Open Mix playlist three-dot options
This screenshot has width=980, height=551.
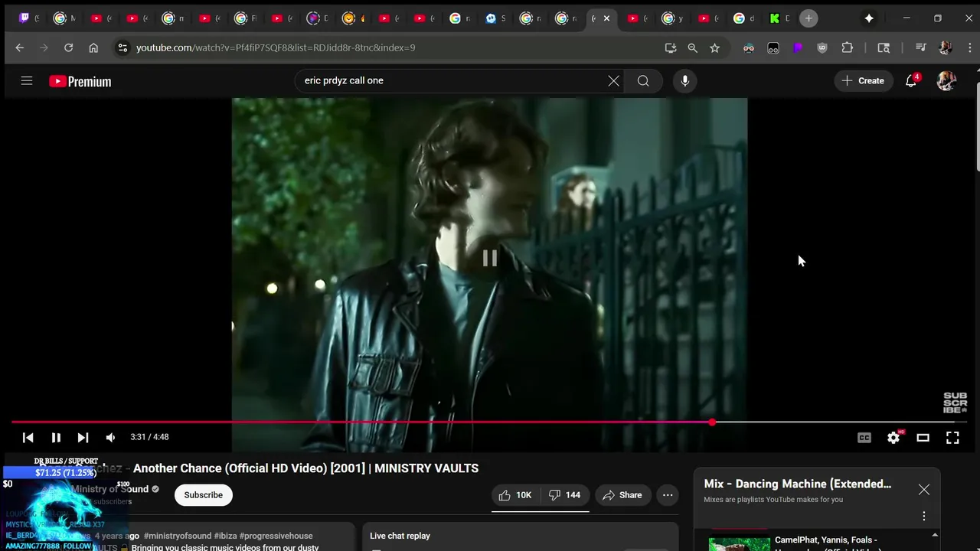point(924,516)
